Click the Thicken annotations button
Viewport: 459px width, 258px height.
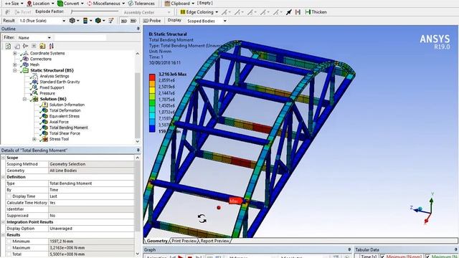(316, 12)
